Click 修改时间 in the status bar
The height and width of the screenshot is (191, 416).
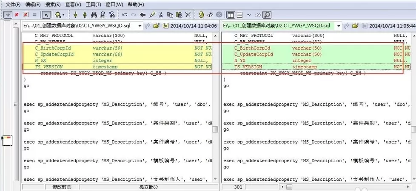[x=62, y=187]
